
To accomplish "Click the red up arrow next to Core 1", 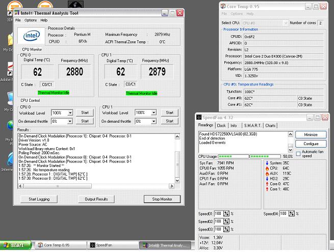I will pyautogui.click(x=267, y=189).
